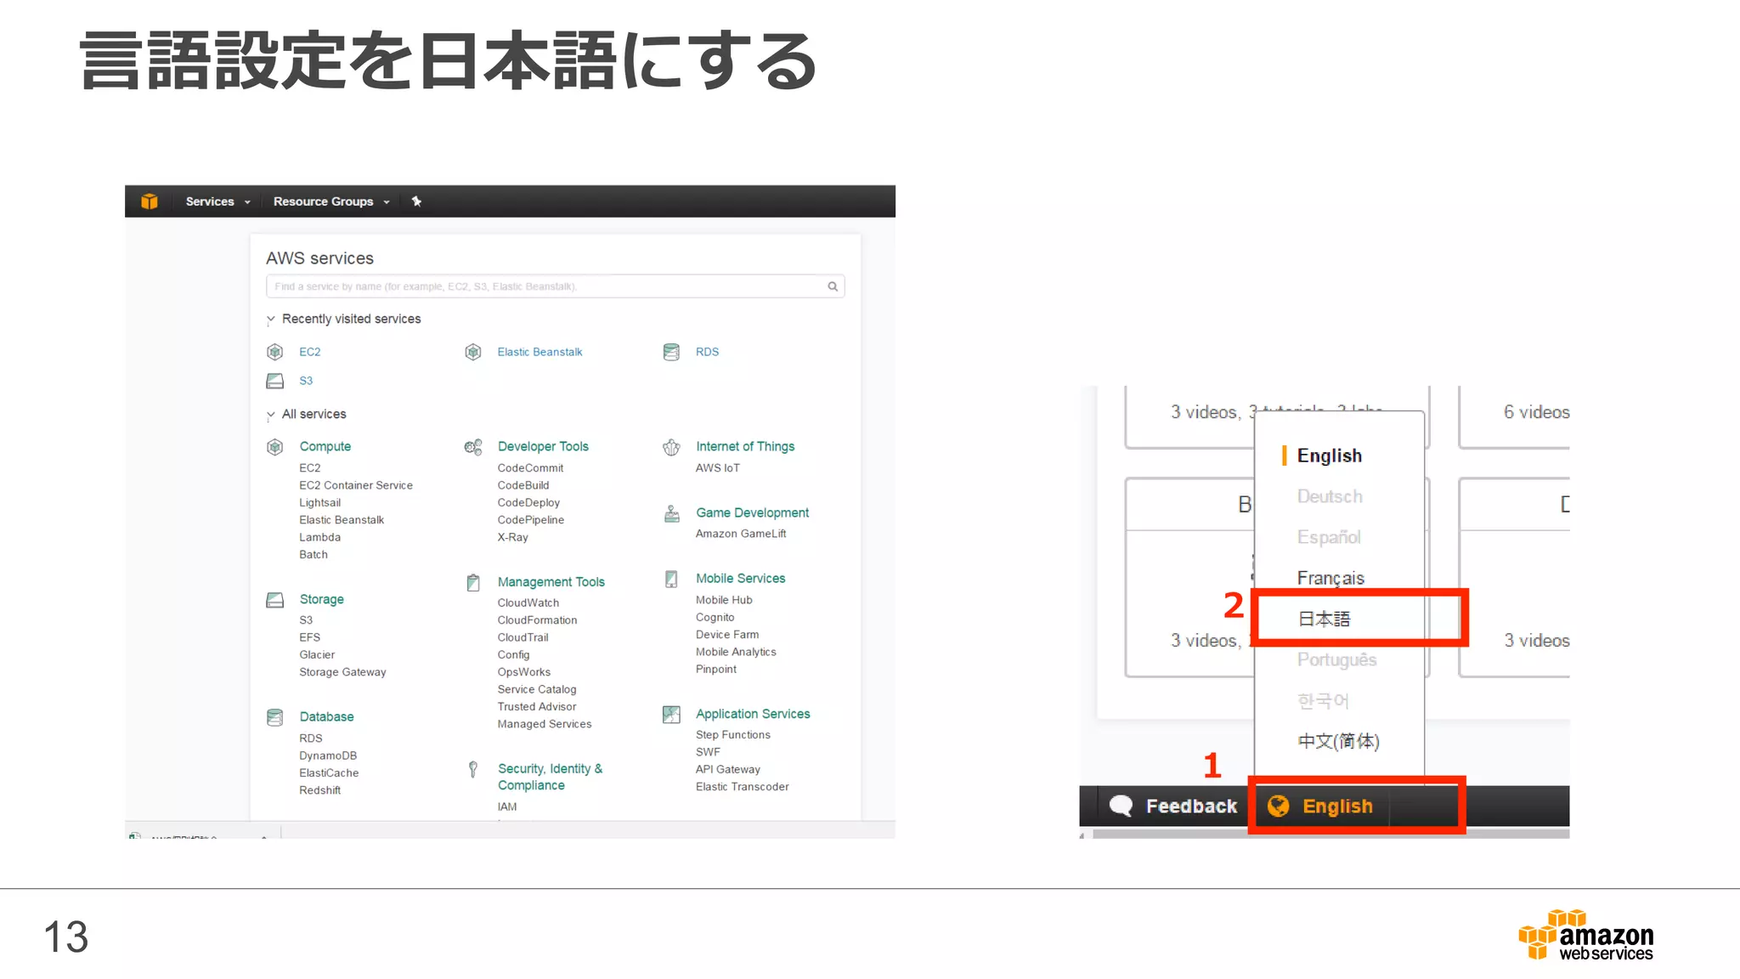This screenshot has width=1740, height=979.
Task: Click the Security, Identity & Compliance key icon
Action: [473, 769]
